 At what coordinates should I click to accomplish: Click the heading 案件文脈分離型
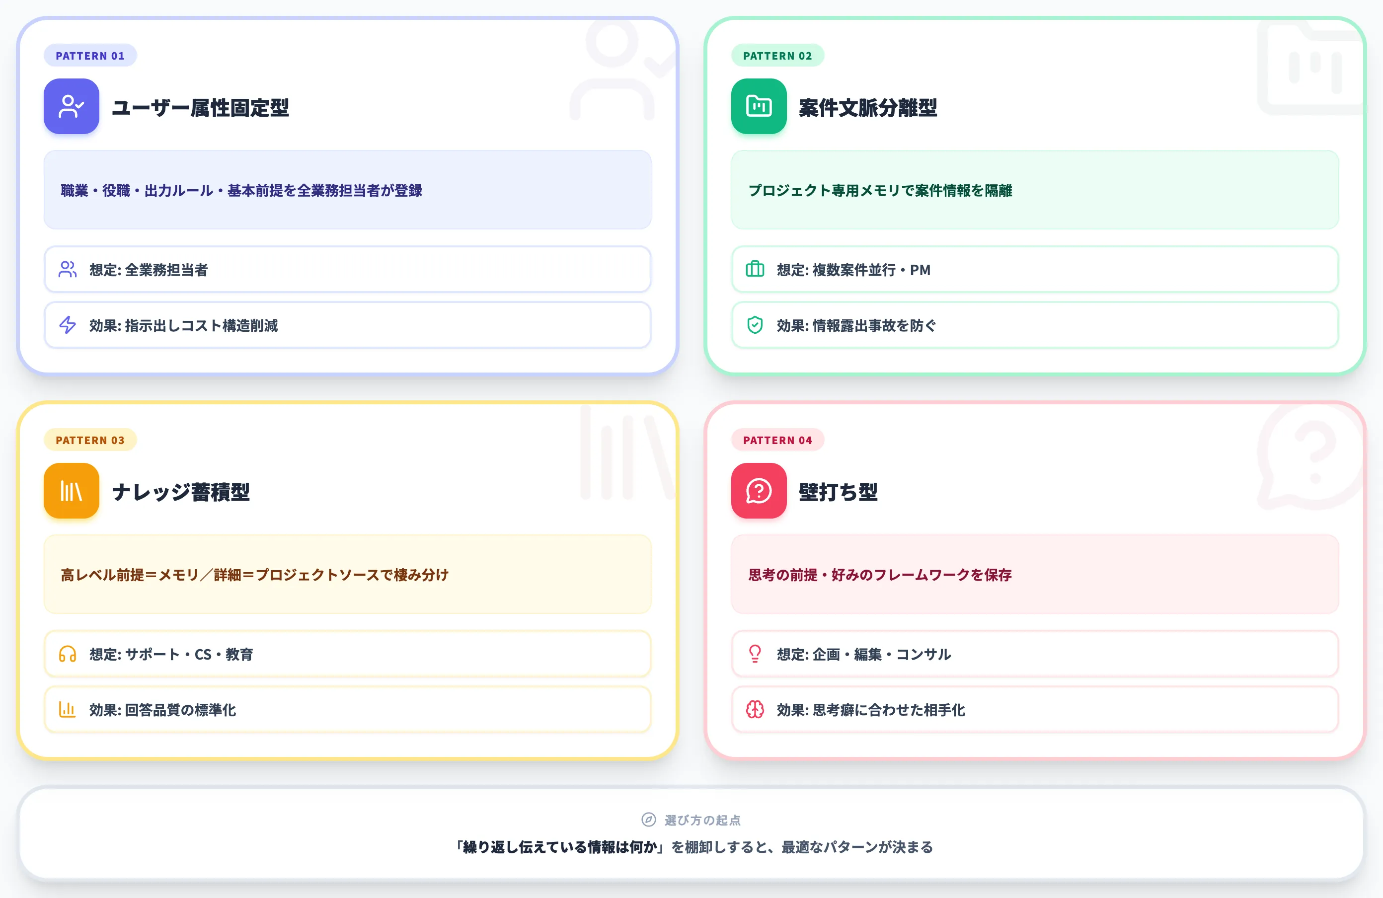[x=868, y=108]
